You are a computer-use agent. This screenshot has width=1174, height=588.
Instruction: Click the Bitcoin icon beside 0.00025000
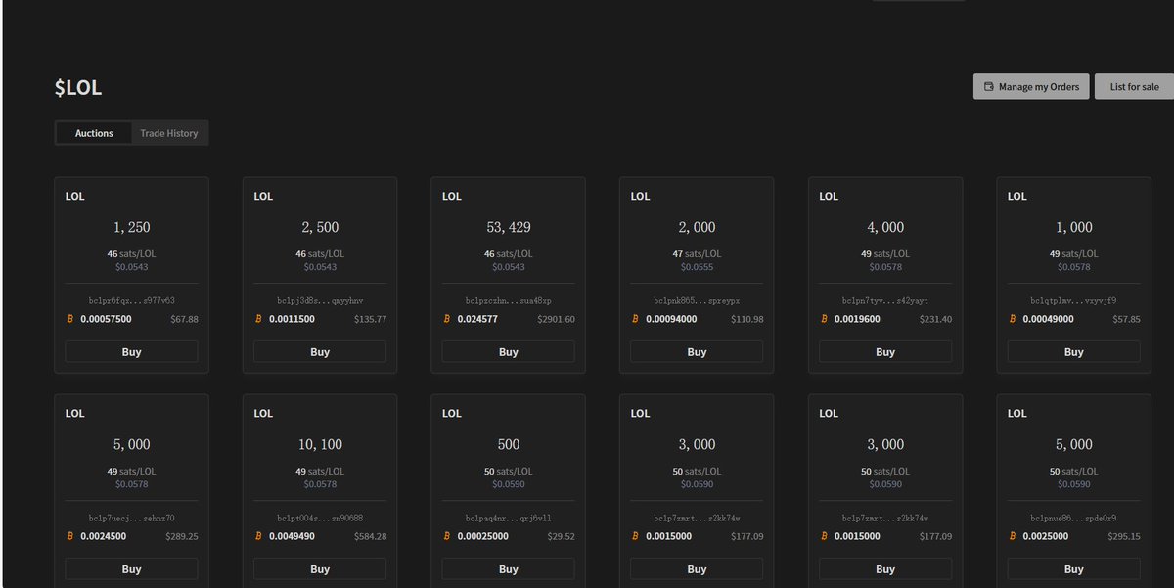(x=446, y=536)
